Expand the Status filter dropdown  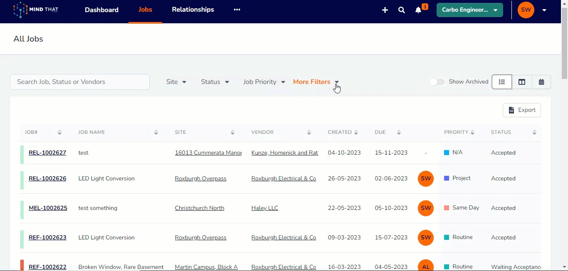215,82
